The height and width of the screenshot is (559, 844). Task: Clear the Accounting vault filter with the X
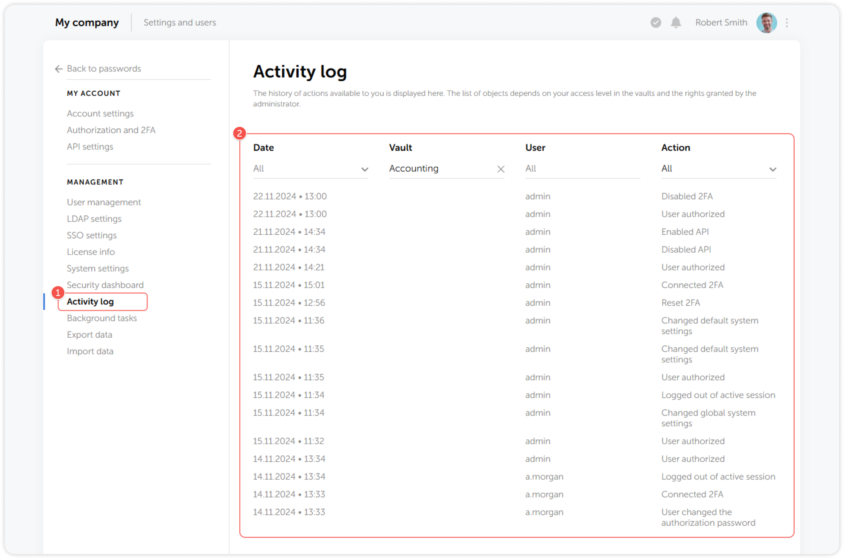(501, 169)
